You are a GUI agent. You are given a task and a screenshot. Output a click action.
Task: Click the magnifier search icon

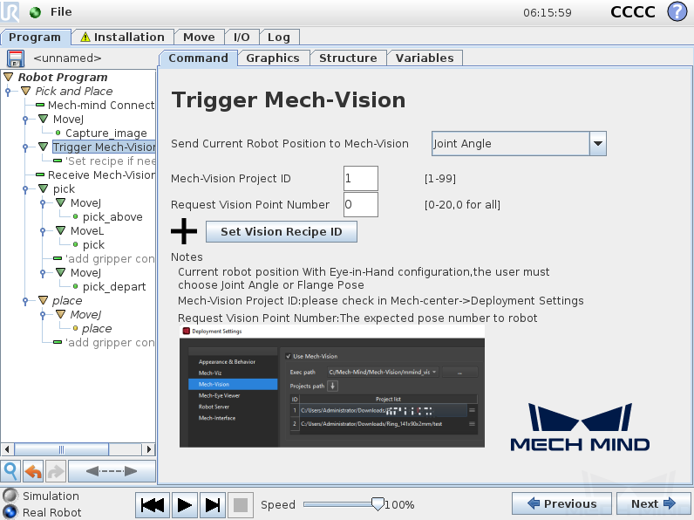coord(10,471)
